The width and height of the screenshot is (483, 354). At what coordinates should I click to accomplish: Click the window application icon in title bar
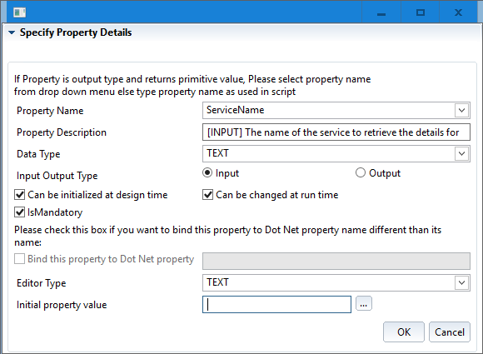coord(20,12)
